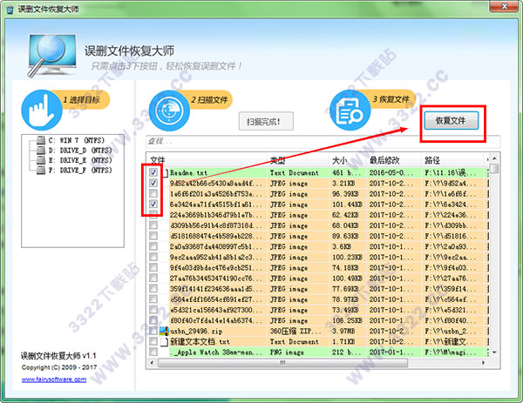Click the text file icon of Readme.txt
The width and height of the screenshot is (523, 403).
[165, 172]
